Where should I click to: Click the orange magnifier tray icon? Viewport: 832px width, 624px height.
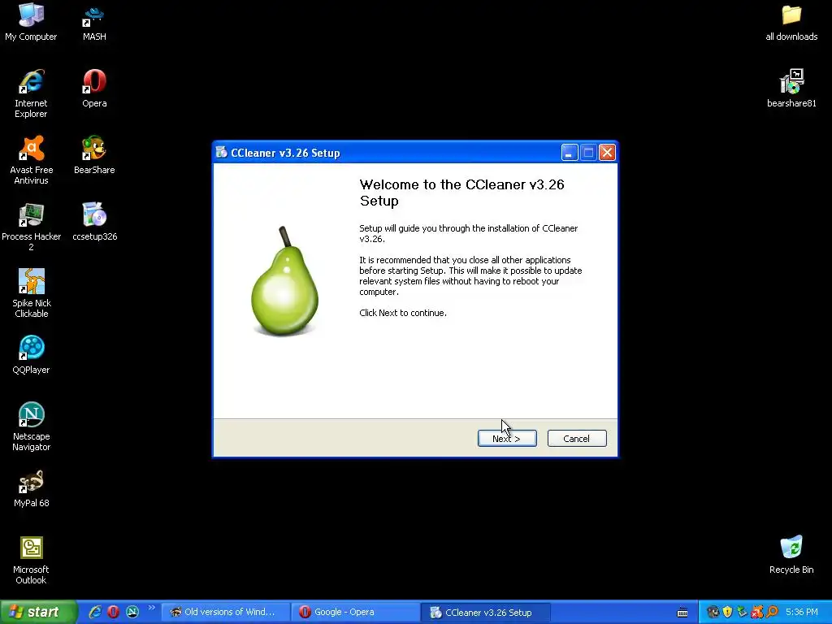pos(772,612)
